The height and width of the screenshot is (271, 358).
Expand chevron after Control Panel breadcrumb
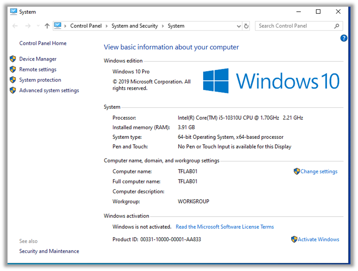click(107, 26)
